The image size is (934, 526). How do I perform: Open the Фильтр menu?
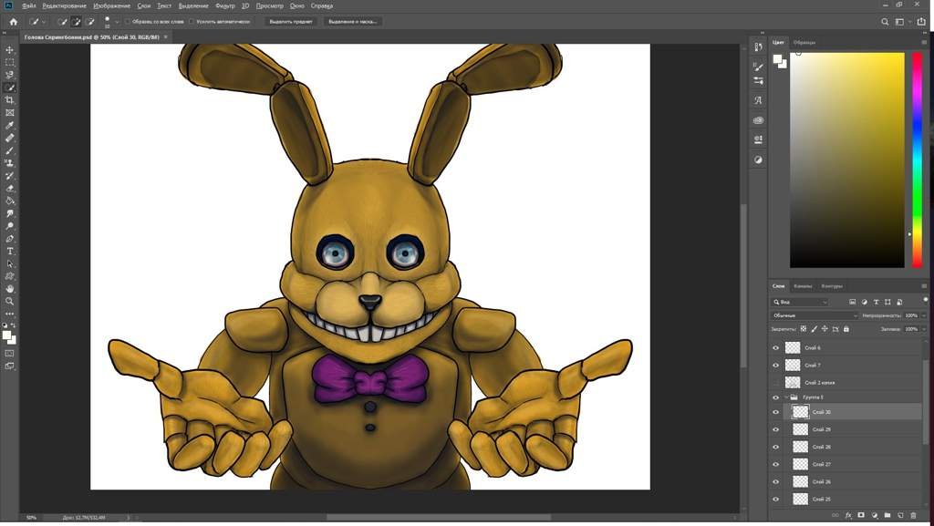pyautogui.click(x=224, y=6)
